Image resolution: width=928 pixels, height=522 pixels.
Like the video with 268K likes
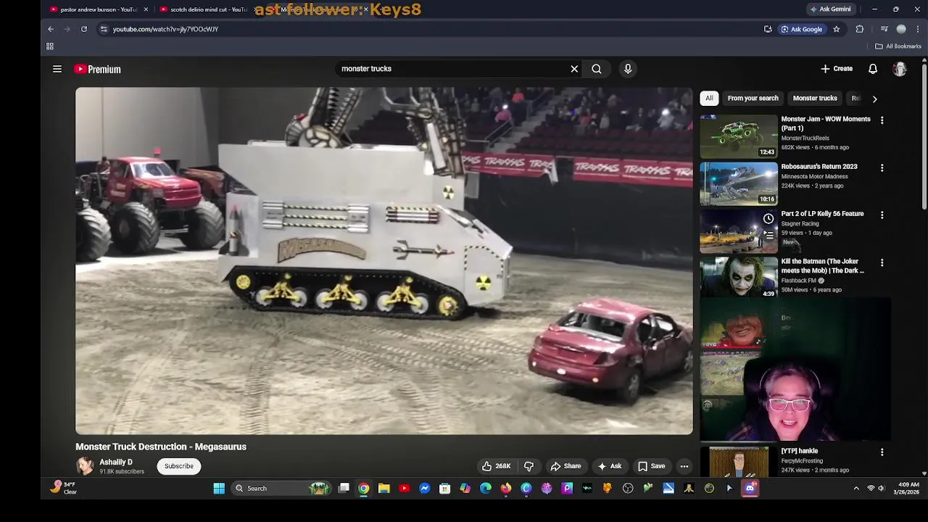497,466
